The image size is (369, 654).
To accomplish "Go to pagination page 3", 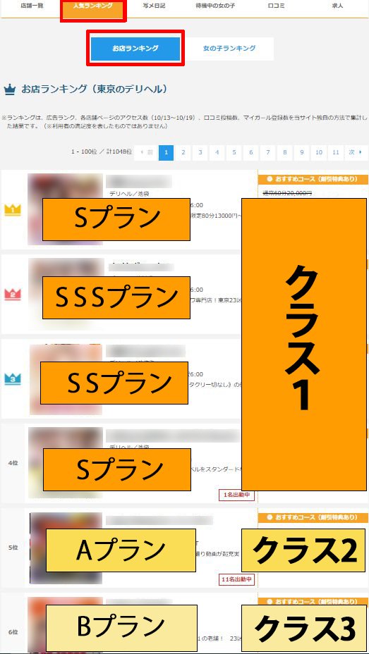I will tap(200, 153).
